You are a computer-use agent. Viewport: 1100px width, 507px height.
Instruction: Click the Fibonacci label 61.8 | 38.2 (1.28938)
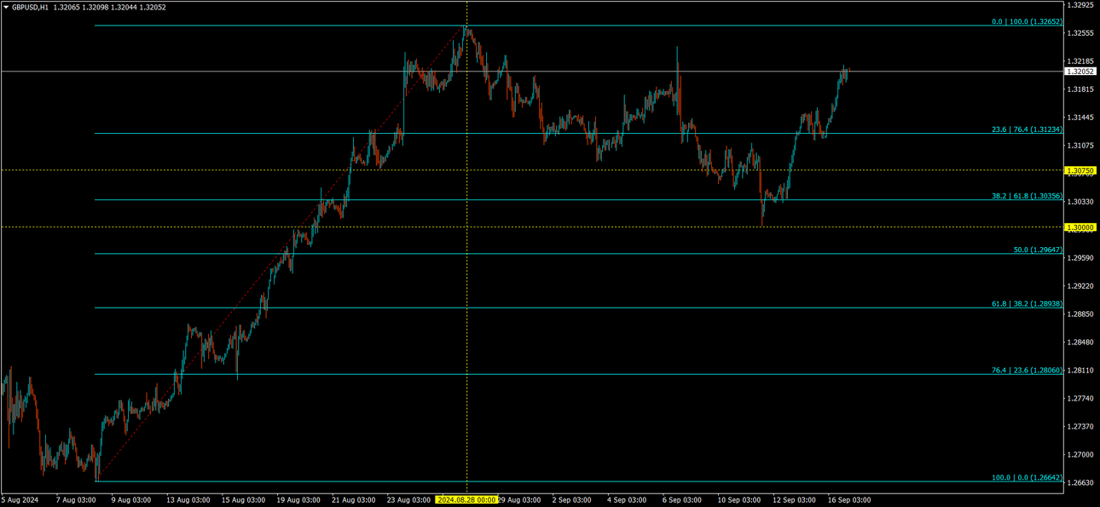[1027, 303]
